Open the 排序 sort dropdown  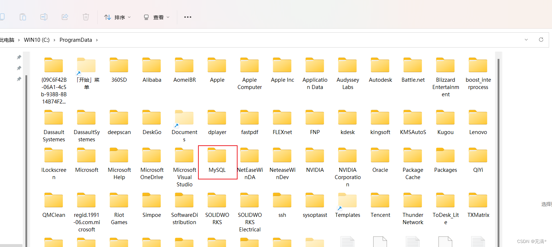(117, 17)
